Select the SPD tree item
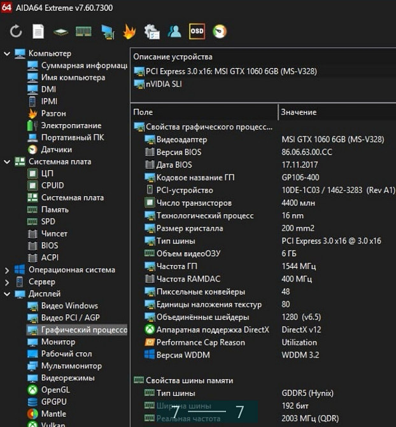 [41, 222]
